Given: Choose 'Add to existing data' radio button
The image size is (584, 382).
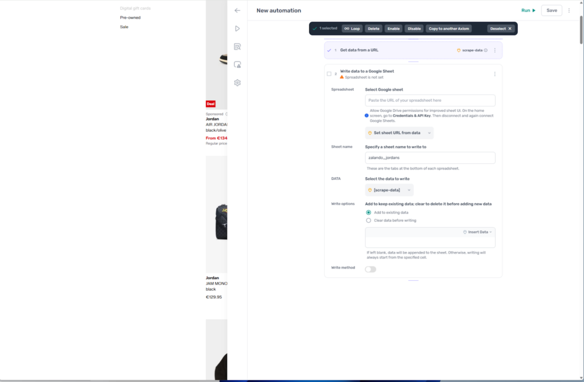Looking at the screenshot, I should 368,212.
